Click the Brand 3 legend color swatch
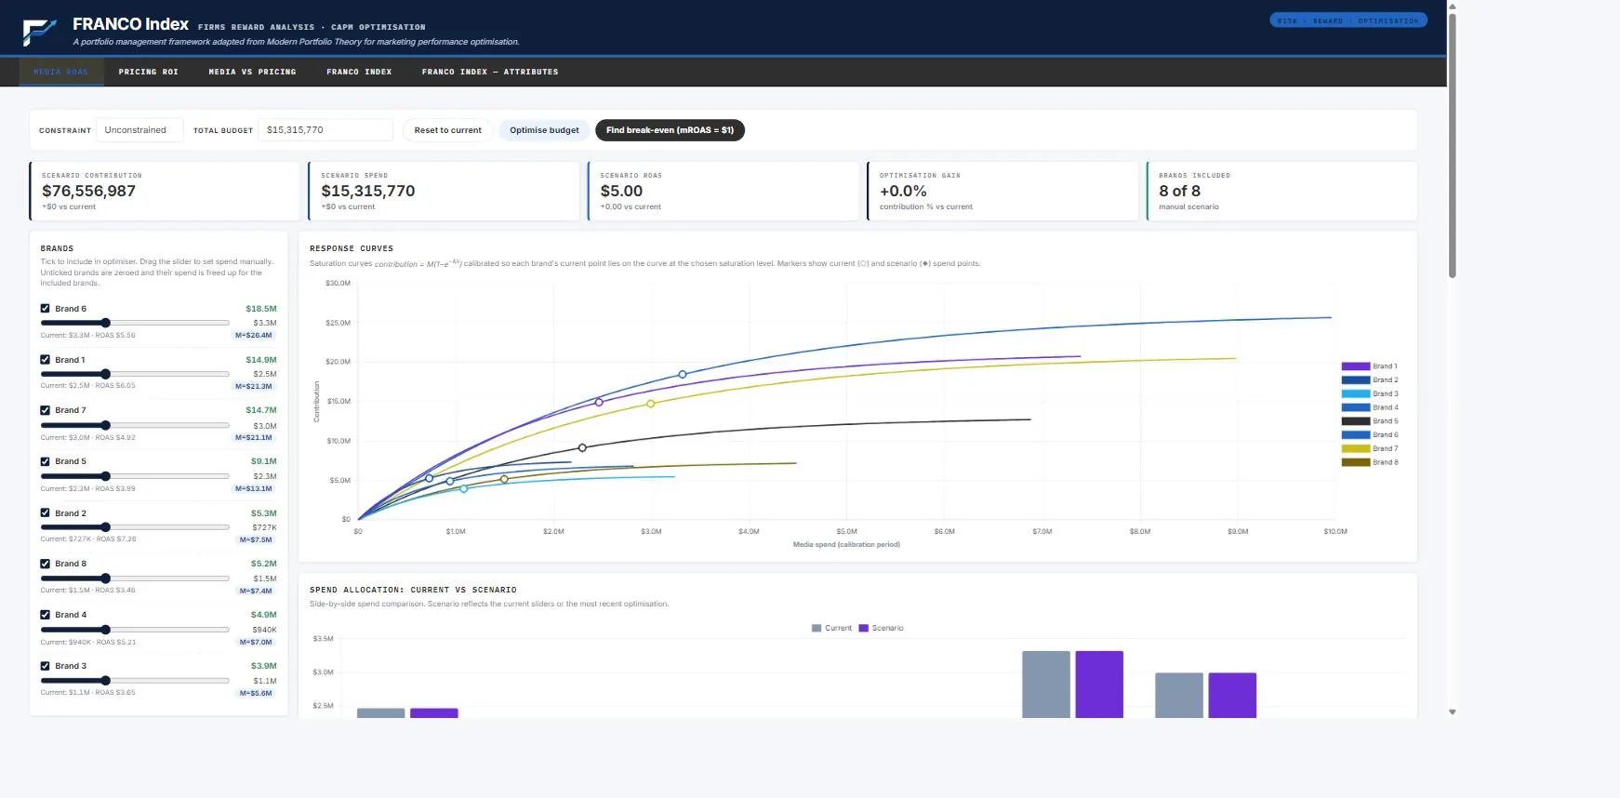1620x798 pixels. [1355, 393]
